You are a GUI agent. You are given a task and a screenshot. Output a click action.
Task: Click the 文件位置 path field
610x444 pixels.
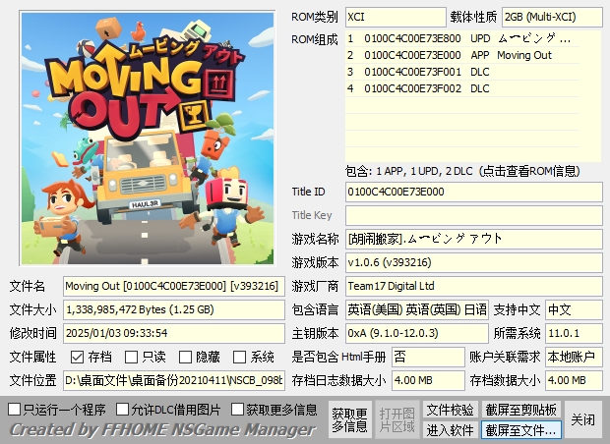click(174, 380)
